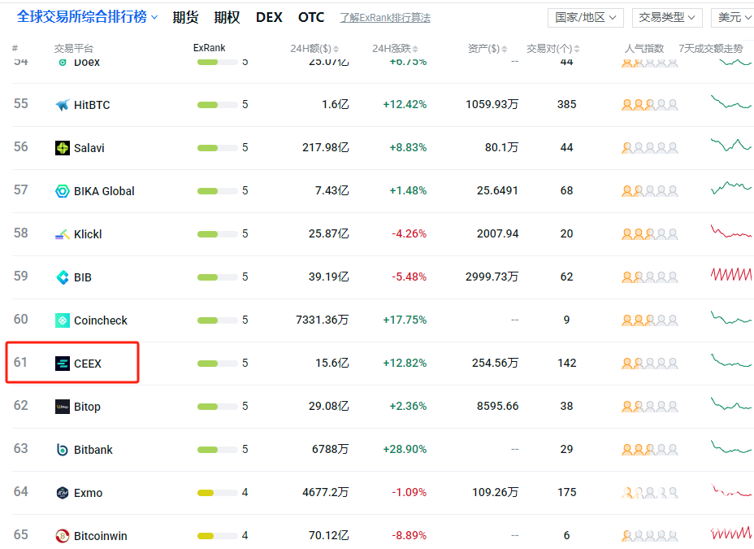
Task: Open the HitBTC exchange logo
Action: [64, 104]
